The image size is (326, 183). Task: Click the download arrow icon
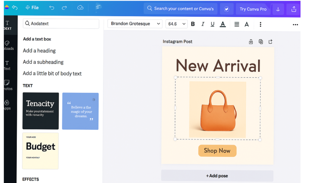click(x=278, y=9)
